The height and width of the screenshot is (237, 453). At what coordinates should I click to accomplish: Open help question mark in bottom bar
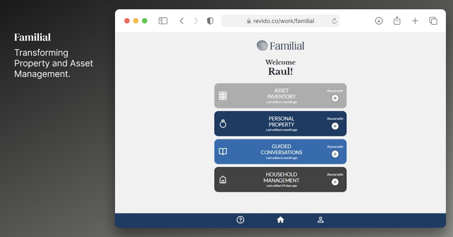point(240,220)
